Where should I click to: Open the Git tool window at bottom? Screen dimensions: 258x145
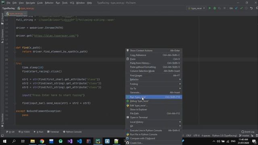tap(10, 132)
